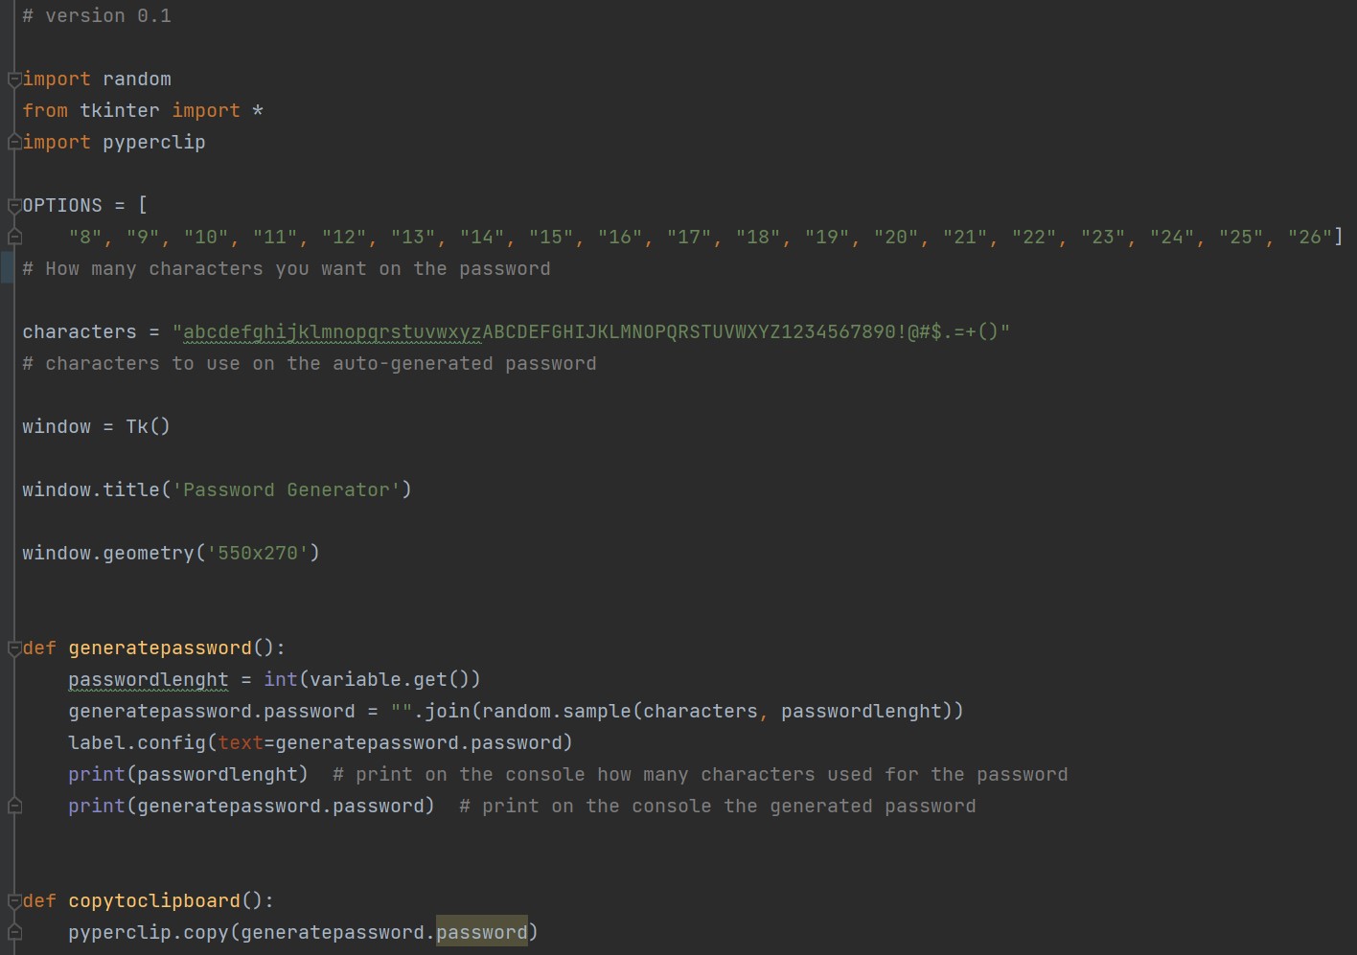Click the '# print on the console the generated password' comment
This screenshot has width=1357, height=955.
point(718,807)
